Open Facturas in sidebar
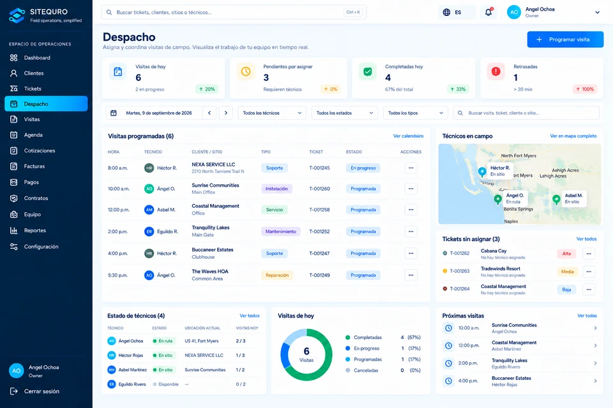 [46, 166]
